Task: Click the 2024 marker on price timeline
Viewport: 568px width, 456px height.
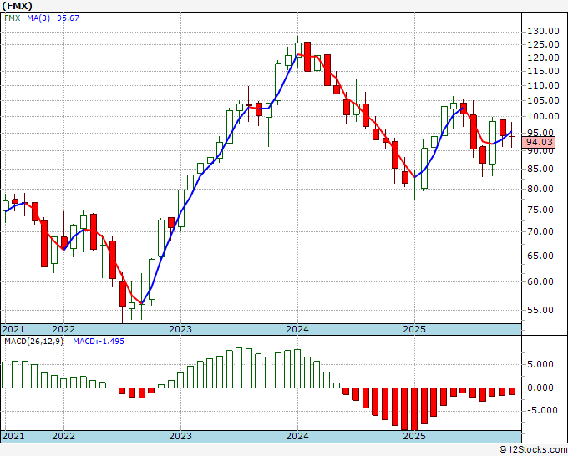Action: point(297,329)
